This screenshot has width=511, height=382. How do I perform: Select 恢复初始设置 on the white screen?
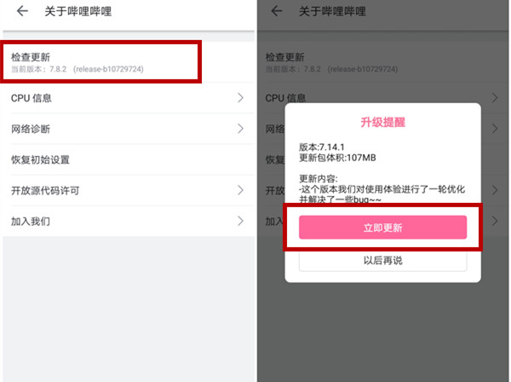(x=129, y=159)
